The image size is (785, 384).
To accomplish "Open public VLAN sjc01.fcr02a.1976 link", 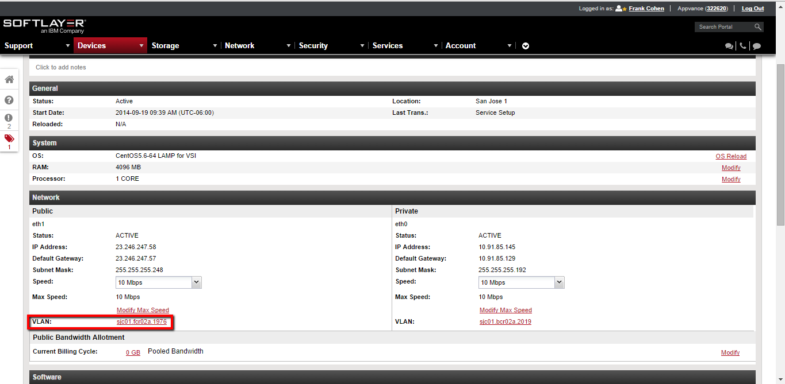I will [141, 322].
